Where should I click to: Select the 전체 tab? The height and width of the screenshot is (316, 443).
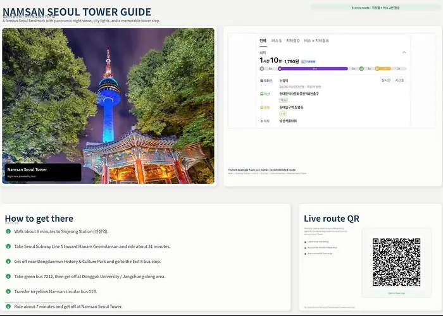pyautogui.click(x=263, y=40)
